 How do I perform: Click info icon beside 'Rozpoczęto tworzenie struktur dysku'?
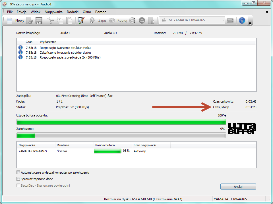(x=20, y=47)
